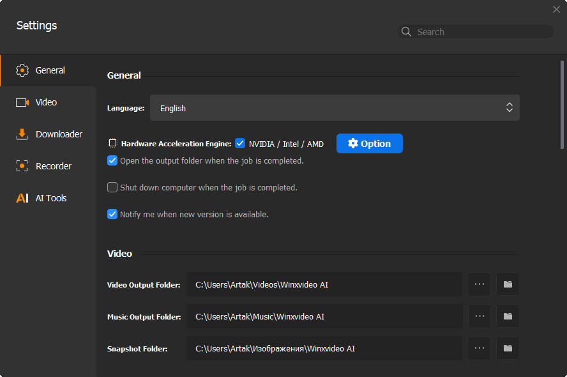Click the Downloader arrow icon in sidebar
Viewport: 567px width, 377px height.
click(22, 134)
